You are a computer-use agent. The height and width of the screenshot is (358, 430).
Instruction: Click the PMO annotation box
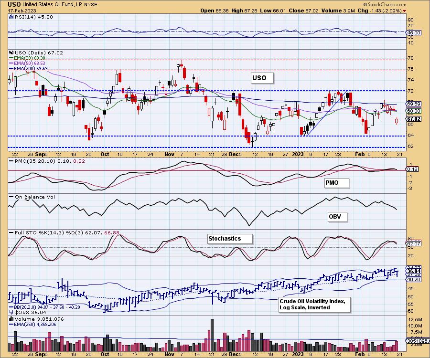336,183
